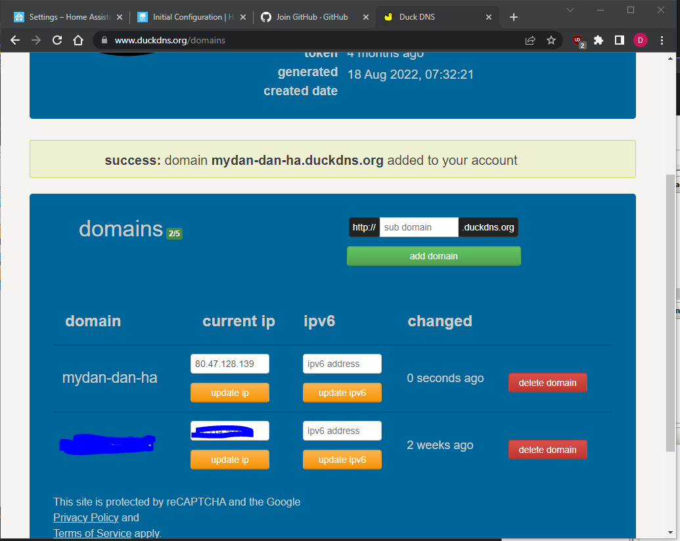The height and width of the screenshot is (541, 680).
Task: Toggle the browser side panel icon
Action: click(620, 40)
